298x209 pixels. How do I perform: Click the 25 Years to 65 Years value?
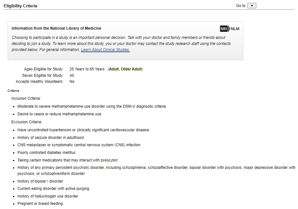point(87,69)
